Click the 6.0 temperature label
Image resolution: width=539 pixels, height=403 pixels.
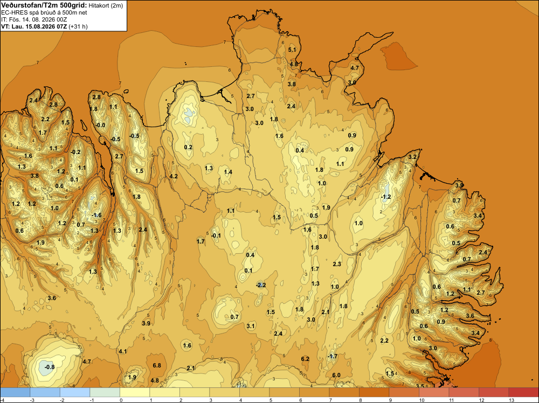coord(336,375)
